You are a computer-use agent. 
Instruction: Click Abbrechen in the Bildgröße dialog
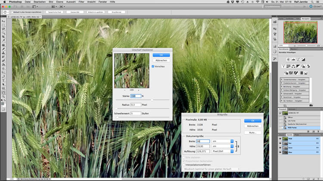pos(252,126)
